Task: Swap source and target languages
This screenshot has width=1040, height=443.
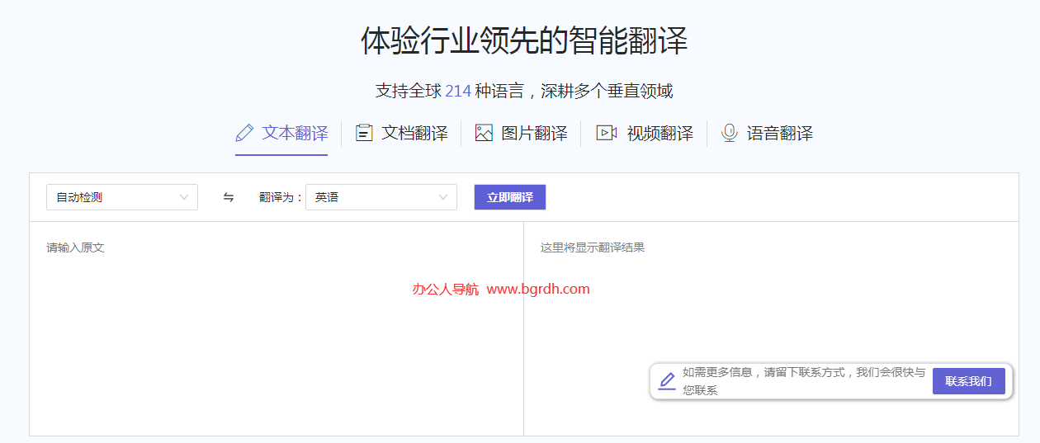Action: coord(229,197)
